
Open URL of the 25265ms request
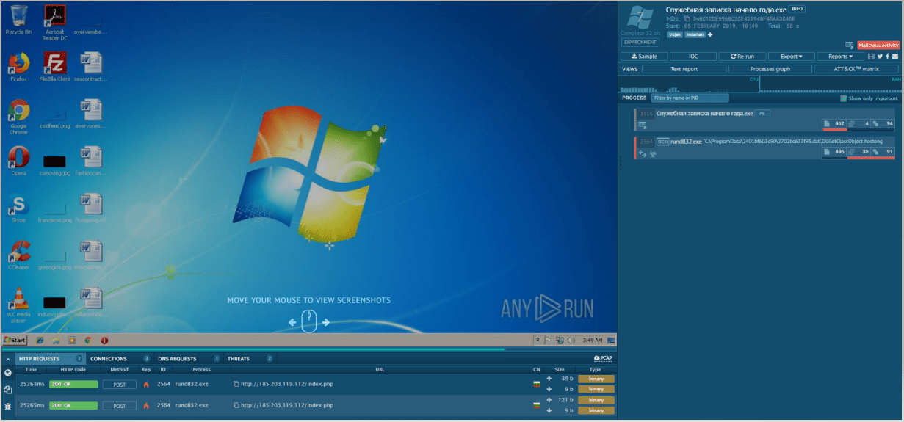286,405
